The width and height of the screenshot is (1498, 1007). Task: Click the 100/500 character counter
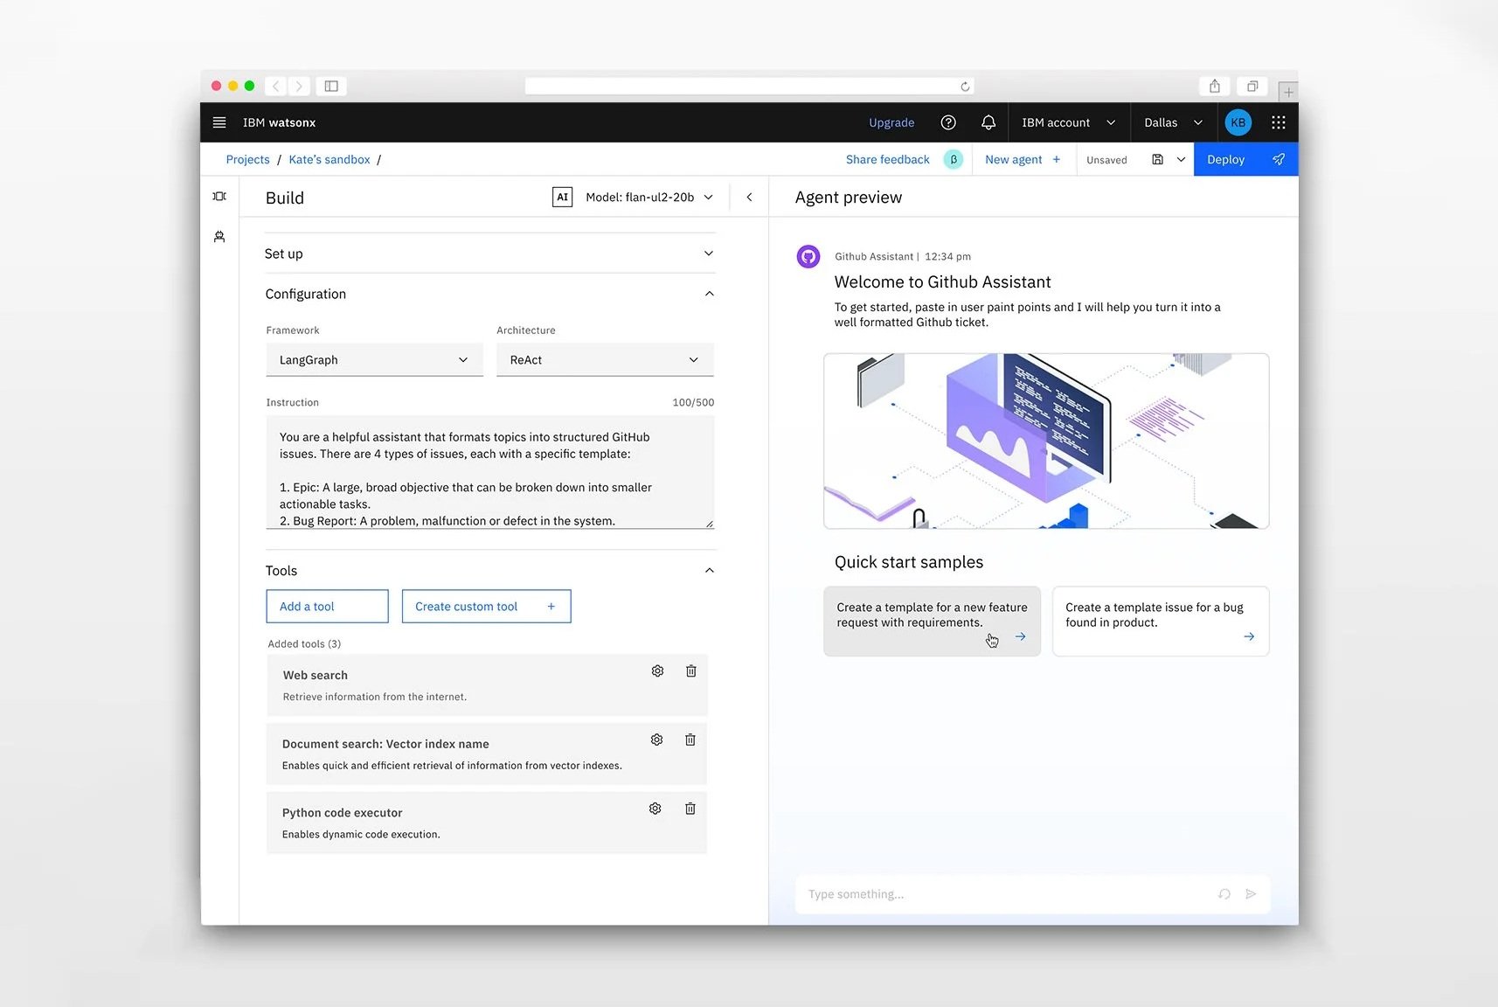tap(693, 403)
